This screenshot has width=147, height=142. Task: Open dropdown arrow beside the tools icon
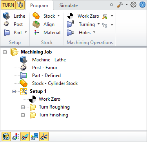click(x=112, y=16)
